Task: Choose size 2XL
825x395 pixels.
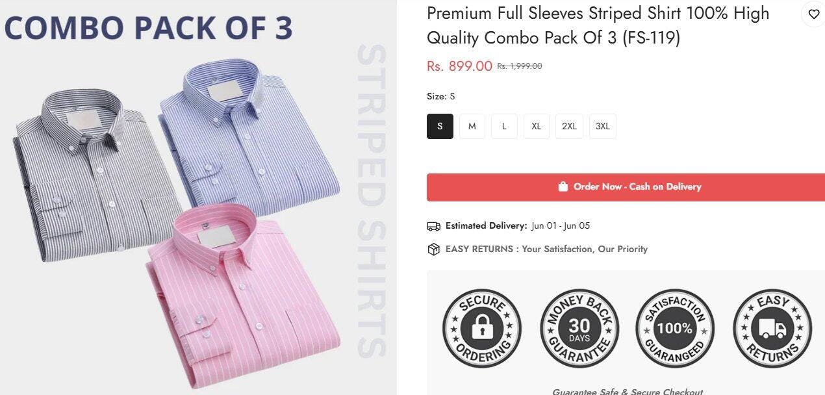Action: (569, 126)
